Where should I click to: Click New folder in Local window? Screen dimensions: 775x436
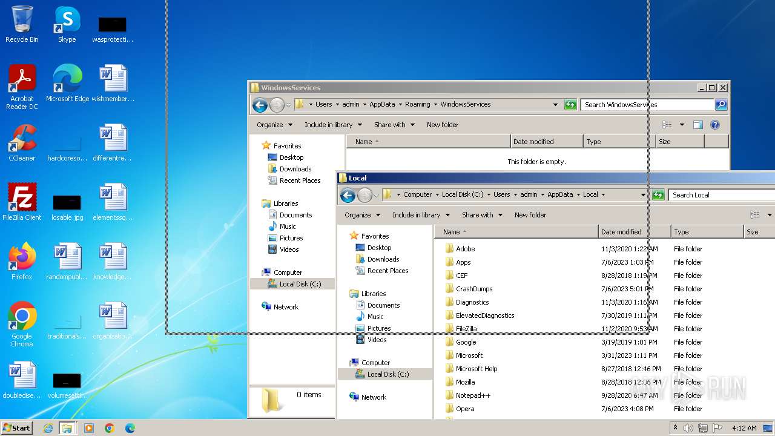530,215
